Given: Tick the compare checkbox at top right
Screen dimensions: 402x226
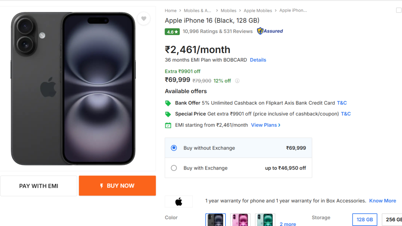Looking at the screenshot, I should coord(399,10).
